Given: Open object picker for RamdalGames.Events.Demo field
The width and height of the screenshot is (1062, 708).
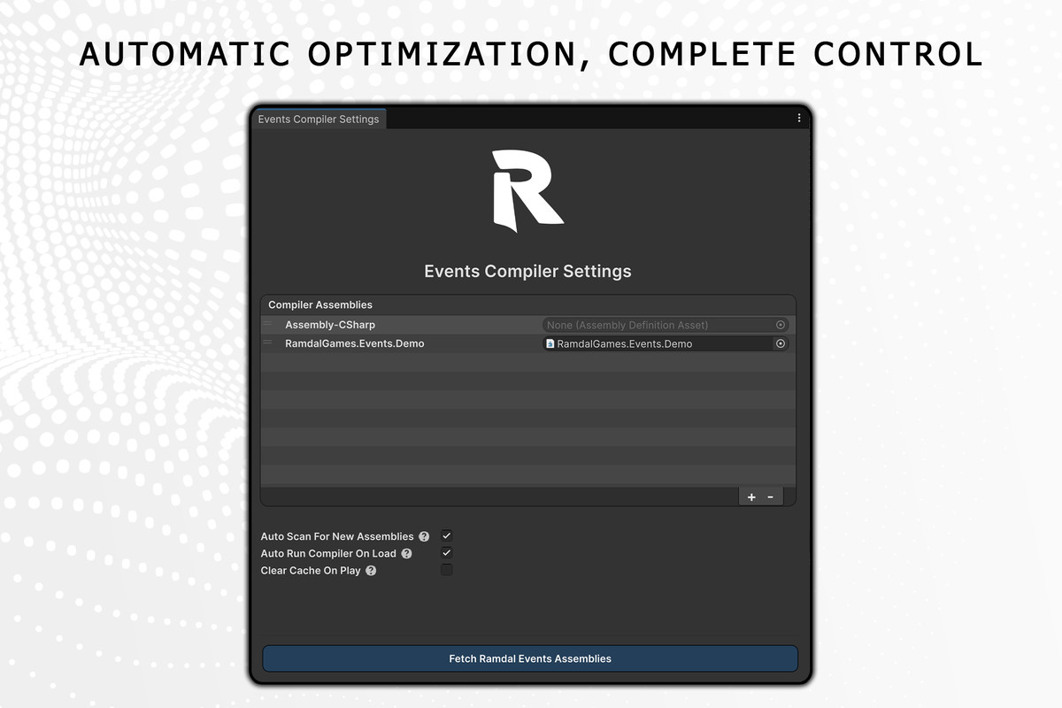Looking at the screenshot, I should [x=781, y=343].
